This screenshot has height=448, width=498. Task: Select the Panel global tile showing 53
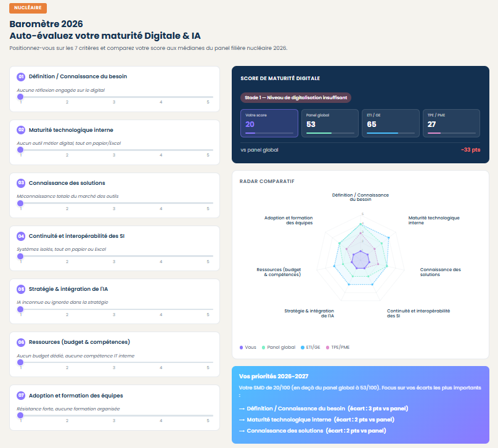pos(330,123)
